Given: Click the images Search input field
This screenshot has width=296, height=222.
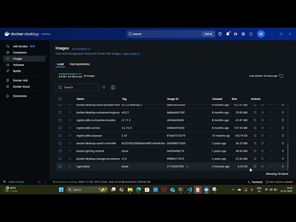Looking at the screenshot, I should (x=77, y=87).
